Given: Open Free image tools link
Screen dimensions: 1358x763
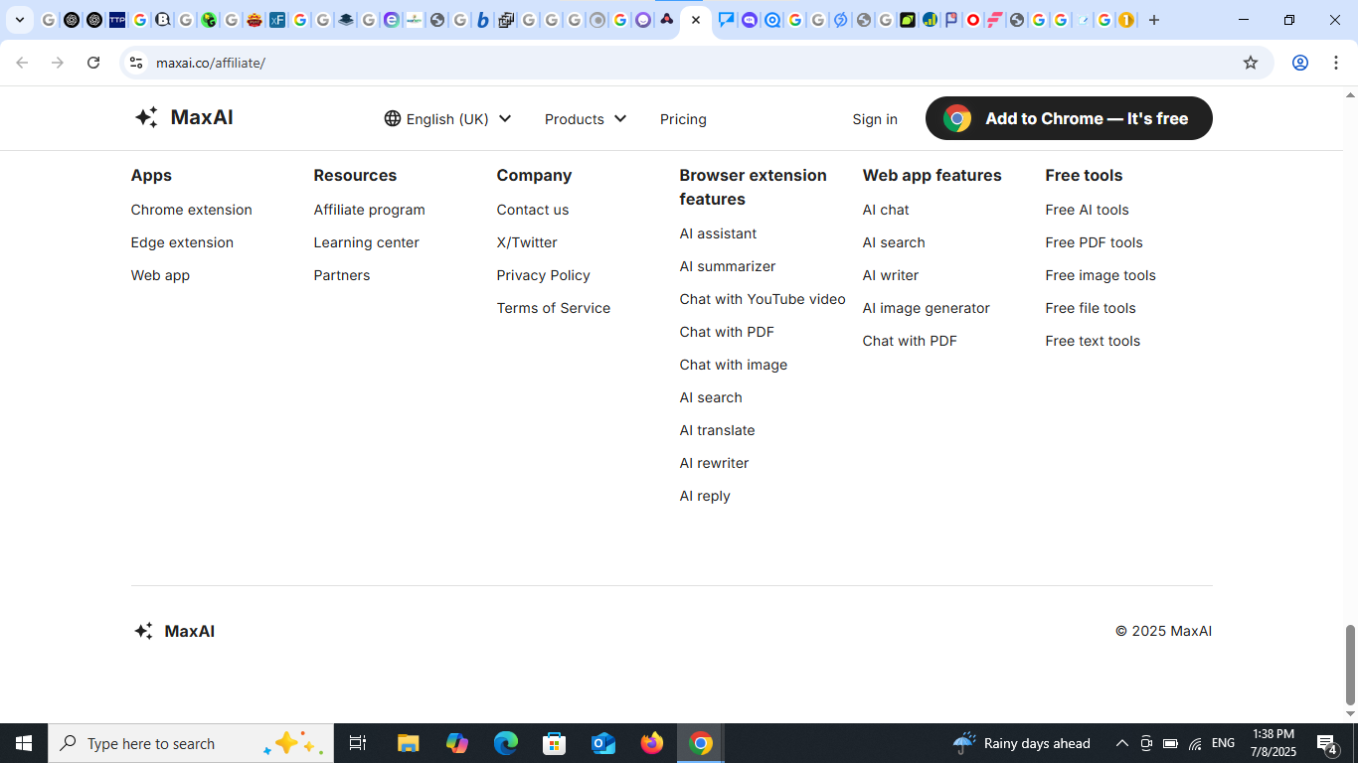Looking at the screenshot, I should click(x=1101, y=275).
